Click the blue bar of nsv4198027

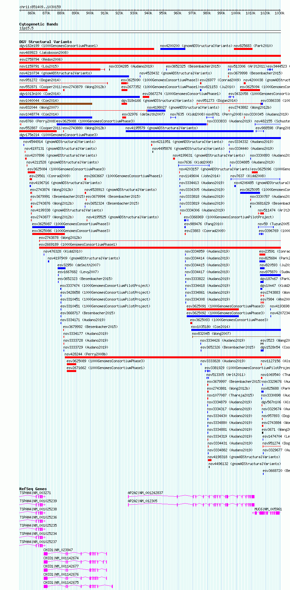click(156, 111)
